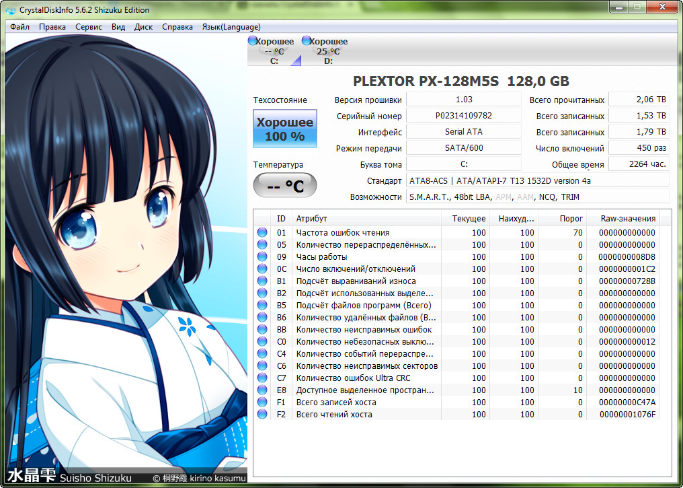The image size is (683, 488).
Task: Select row Подсчёт выравниваний износа
Action: [456, 281]
